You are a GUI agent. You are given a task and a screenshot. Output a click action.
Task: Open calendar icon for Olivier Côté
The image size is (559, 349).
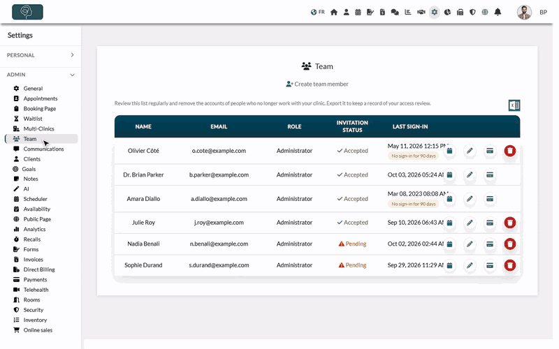(449, 151)
